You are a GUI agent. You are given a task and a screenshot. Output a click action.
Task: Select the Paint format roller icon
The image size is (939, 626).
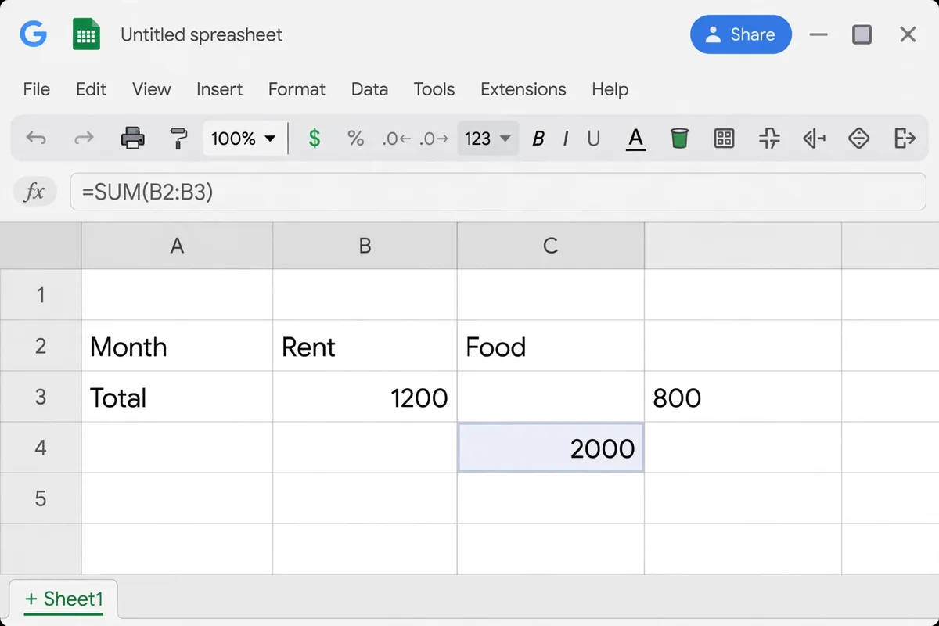(x=179, y=139)
